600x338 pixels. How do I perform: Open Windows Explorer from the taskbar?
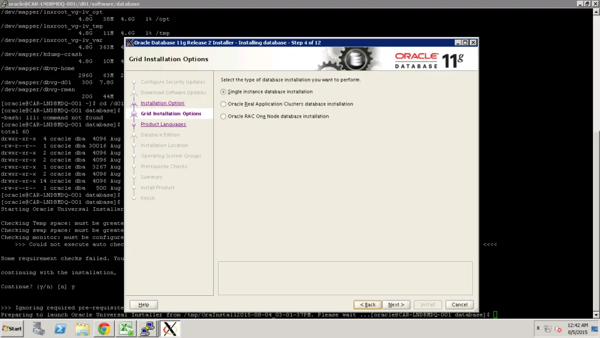click(x=82, y=329)
